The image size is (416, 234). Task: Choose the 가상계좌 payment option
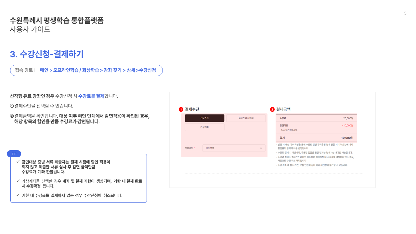[x=204, y=127]
